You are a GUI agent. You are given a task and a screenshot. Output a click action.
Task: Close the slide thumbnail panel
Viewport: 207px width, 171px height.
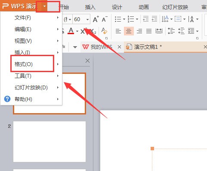point(87,61)
